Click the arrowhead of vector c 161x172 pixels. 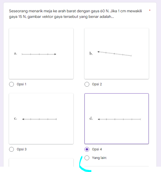tap(23, 119)
